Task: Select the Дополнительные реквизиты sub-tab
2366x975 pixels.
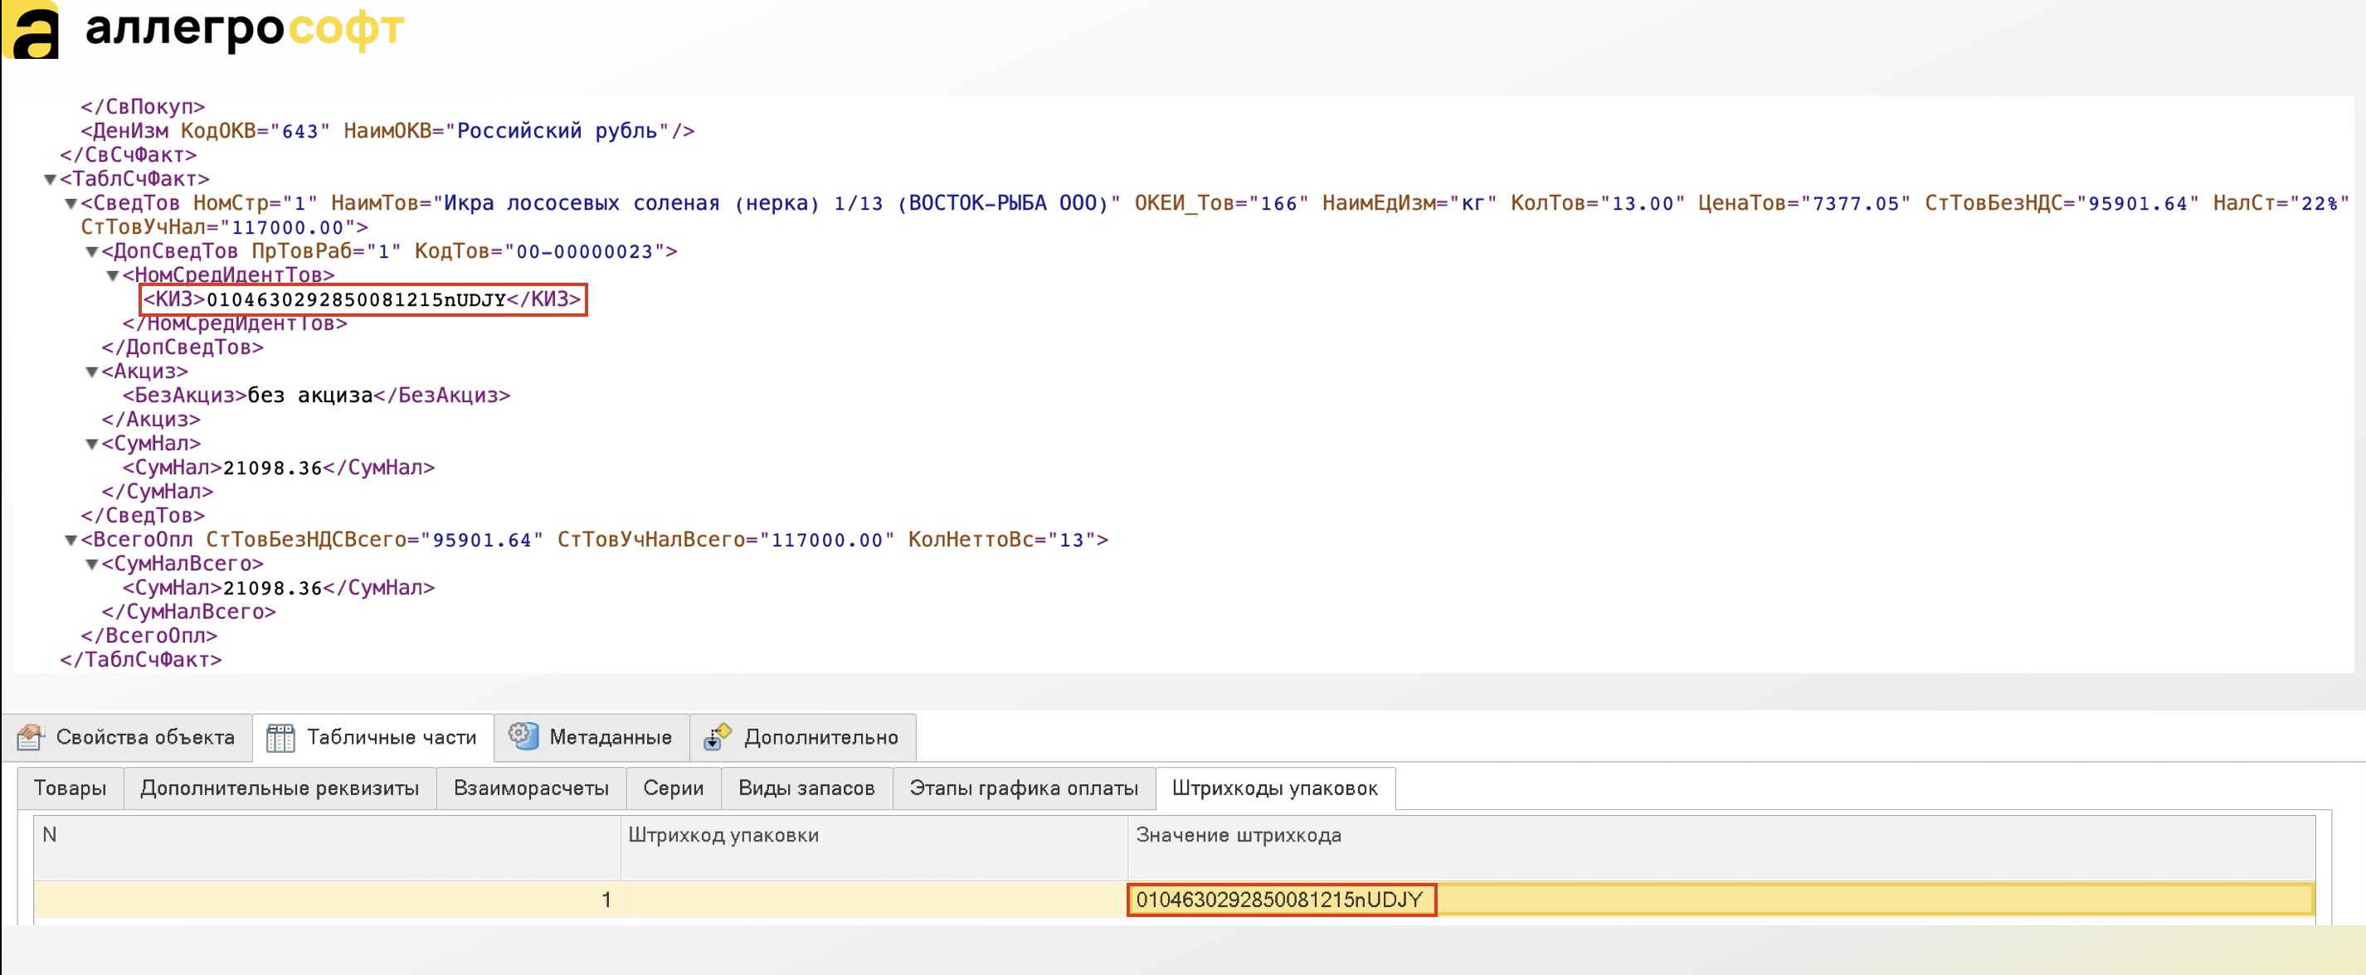Action: [280, 788]
